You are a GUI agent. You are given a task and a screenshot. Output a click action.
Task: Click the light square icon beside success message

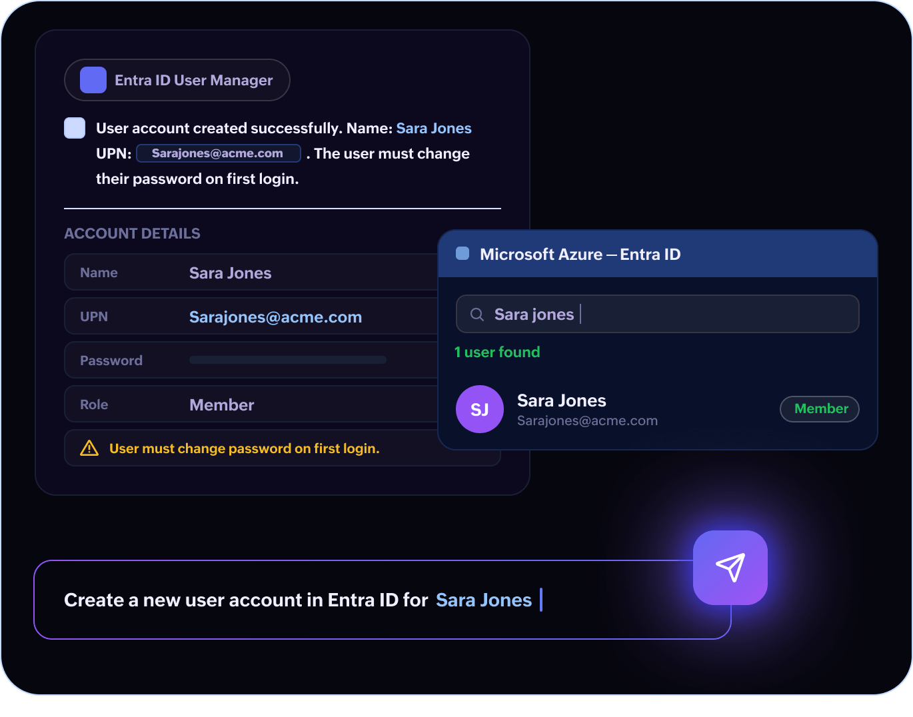click(x=75, y=128)
